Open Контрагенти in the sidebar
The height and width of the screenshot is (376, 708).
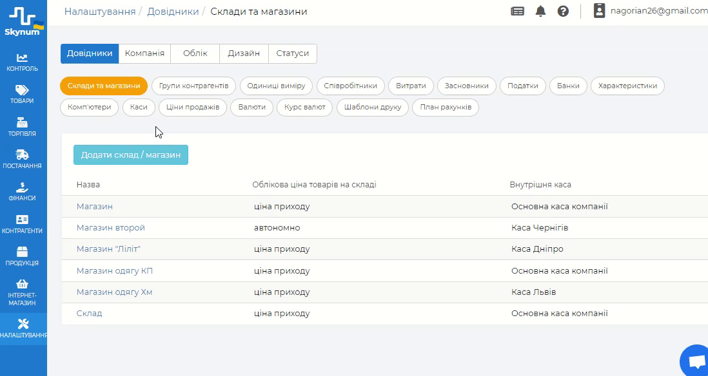(23, 223)
